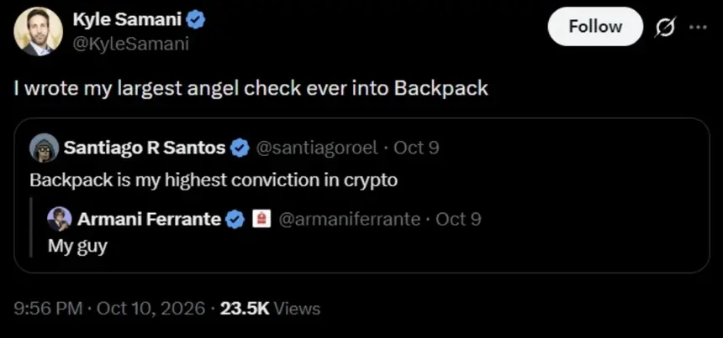Click Santiago R Santos verified badge
The height and width of the screenshot is (338, 723).
click(x=240, y=148)
